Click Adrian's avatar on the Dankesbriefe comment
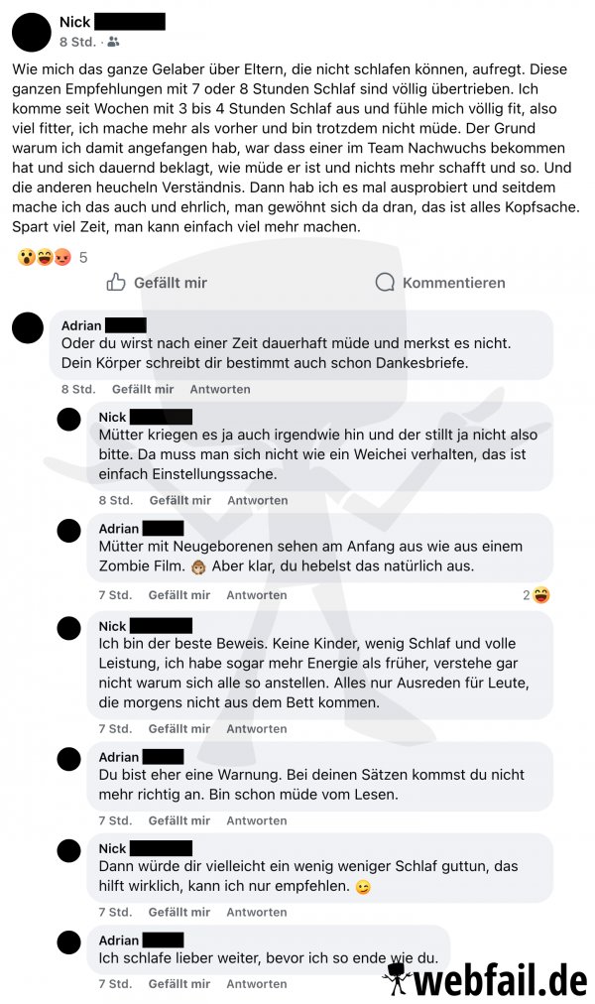595x1004 pixels. [x=28, y=327]
